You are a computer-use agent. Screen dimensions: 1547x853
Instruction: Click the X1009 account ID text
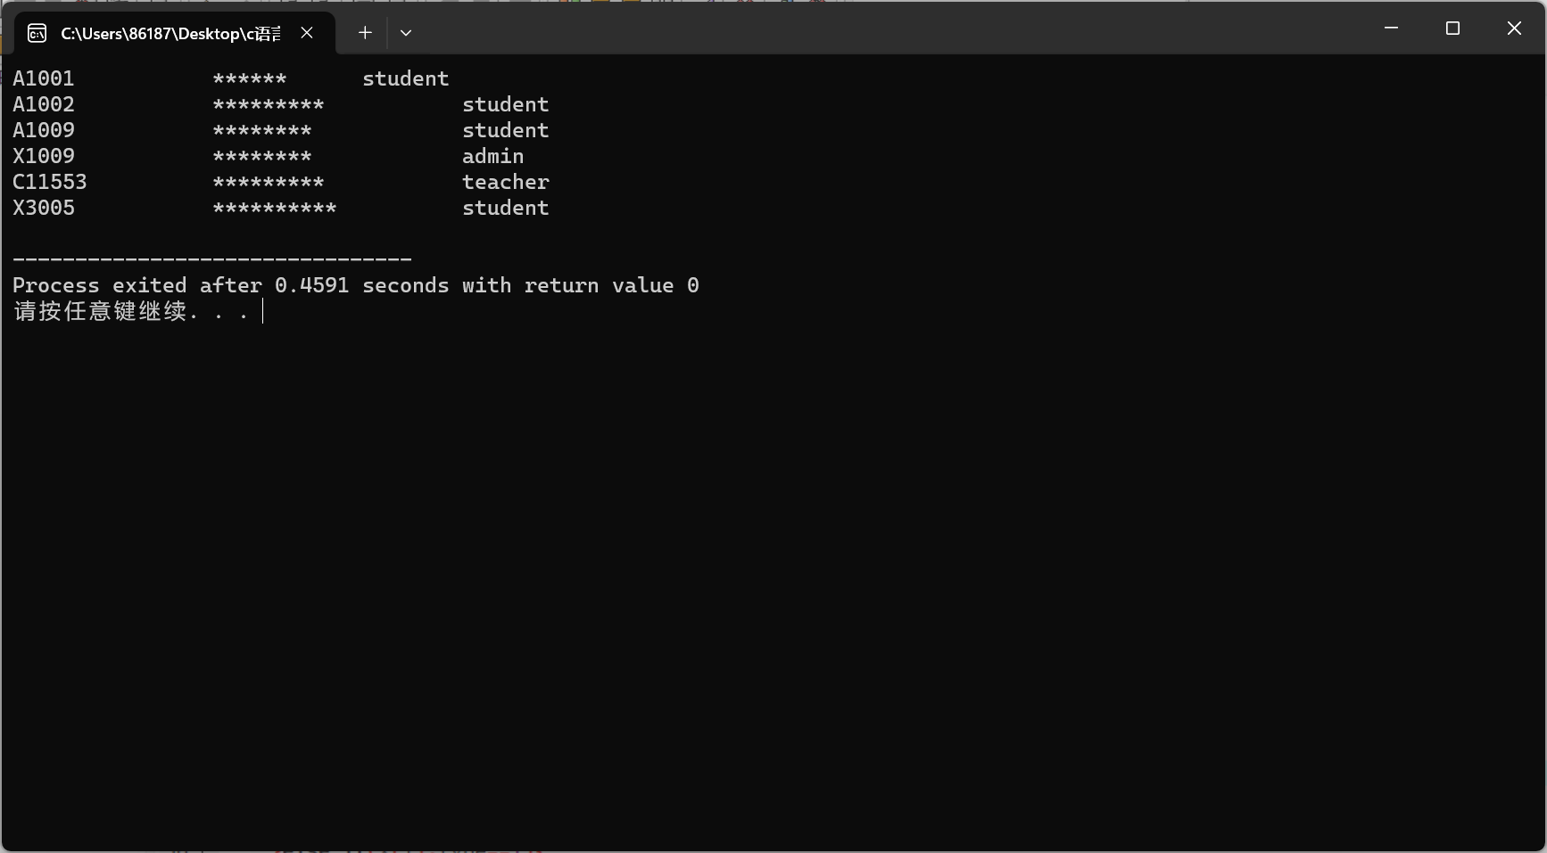click(x=44, y=156)
